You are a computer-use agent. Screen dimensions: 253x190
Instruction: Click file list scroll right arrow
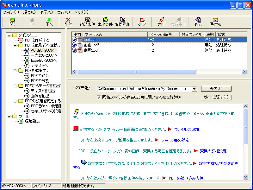click(x=244, y=72)
